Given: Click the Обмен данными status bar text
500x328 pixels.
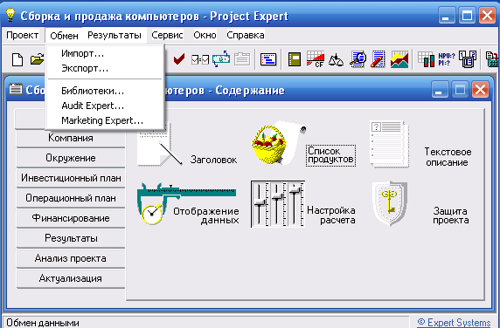Looking at the screenshot, I should (x=43, y=323).
